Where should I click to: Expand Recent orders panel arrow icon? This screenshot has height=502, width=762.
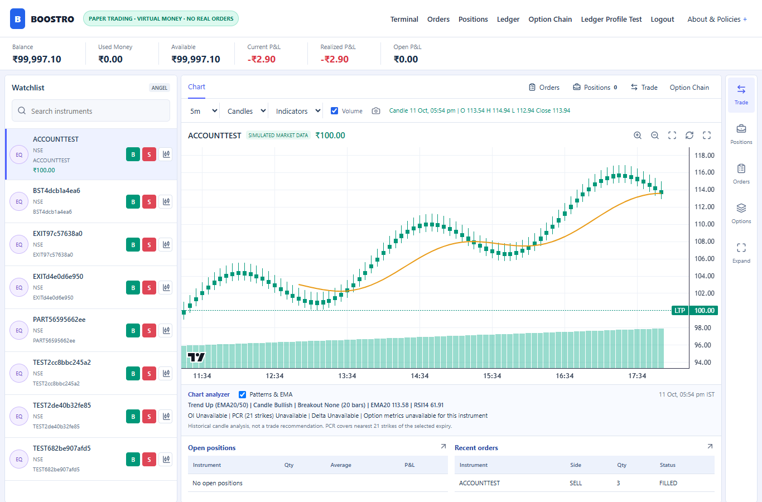tap(710, 446)
